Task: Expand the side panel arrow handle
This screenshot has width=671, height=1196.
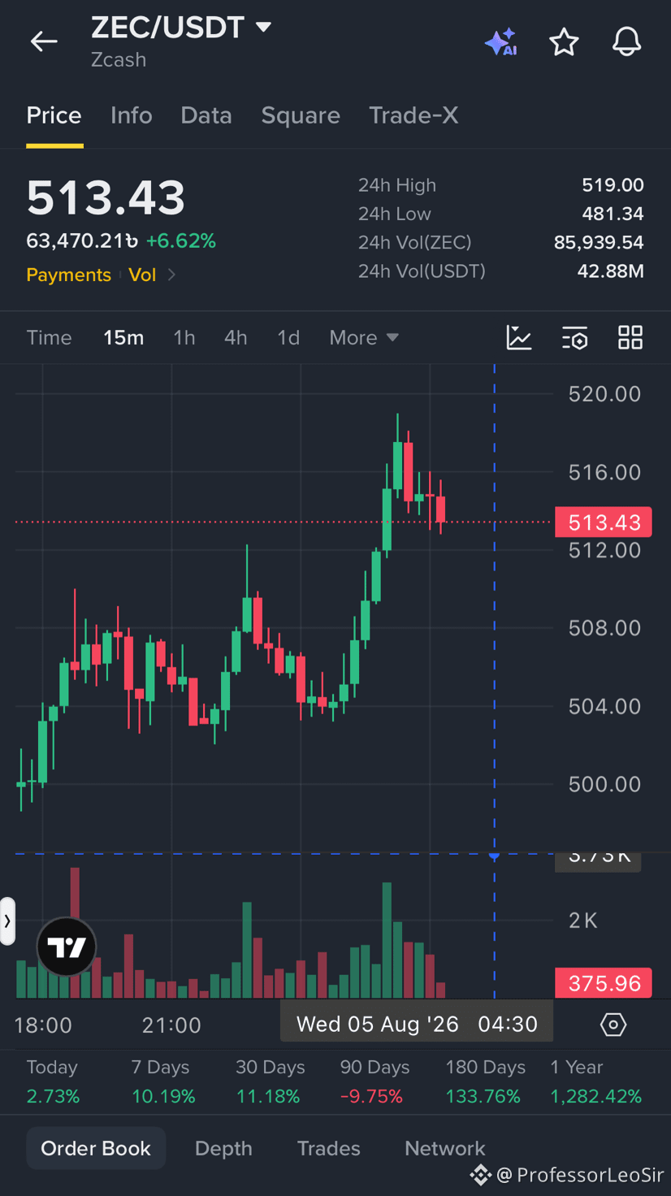Action: [7, 921]
